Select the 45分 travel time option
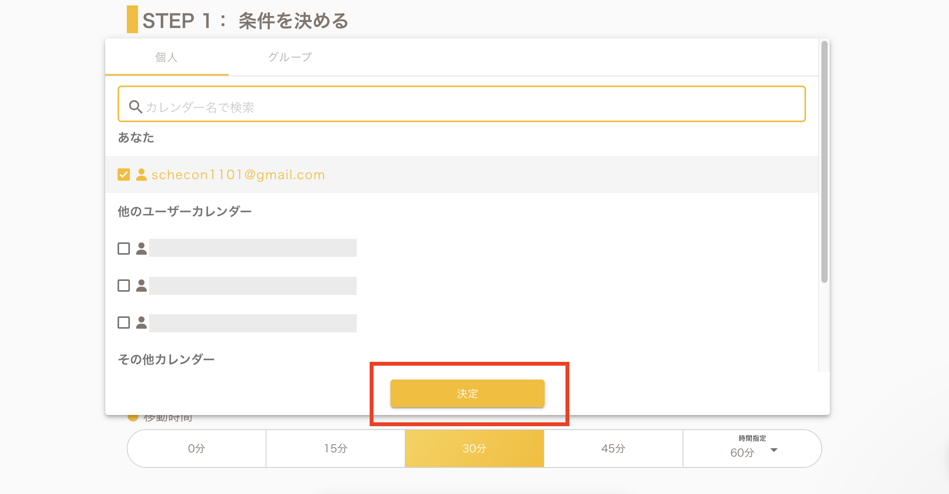 [613, 449]
